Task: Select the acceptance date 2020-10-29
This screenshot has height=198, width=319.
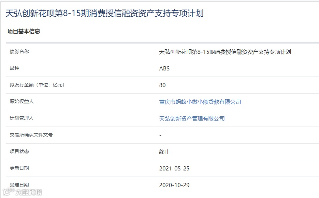Action: (174, 185)
